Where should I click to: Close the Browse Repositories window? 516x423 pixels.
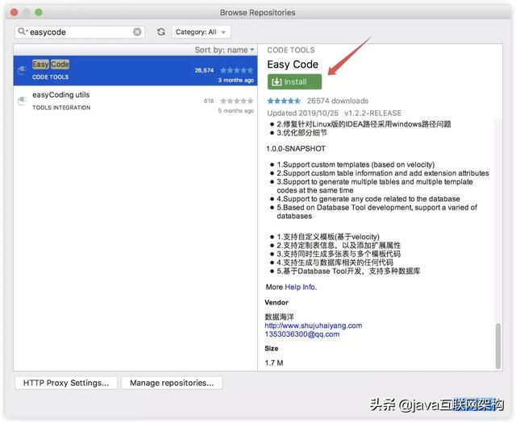pos(15,13)
